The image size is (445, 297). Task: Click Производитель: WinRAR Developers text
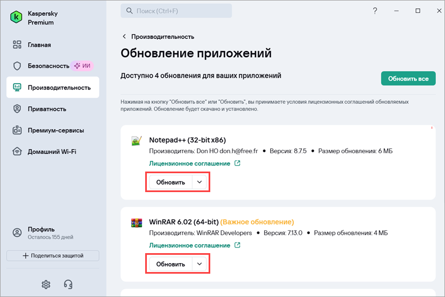coord(201,233)
